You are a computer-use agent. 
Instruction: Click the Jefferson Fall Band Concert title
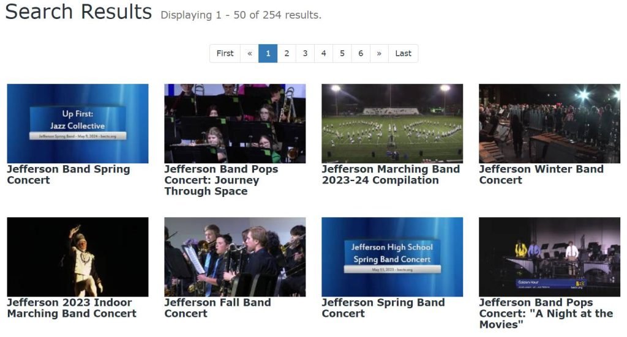(217, 308)
